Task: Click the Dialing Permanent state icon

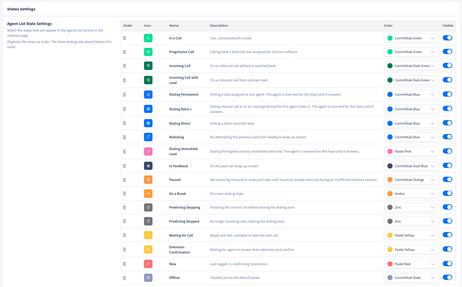Action: pos(148,94)
